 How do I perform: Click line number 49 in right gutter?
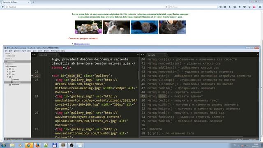click(x=143, y=96)
